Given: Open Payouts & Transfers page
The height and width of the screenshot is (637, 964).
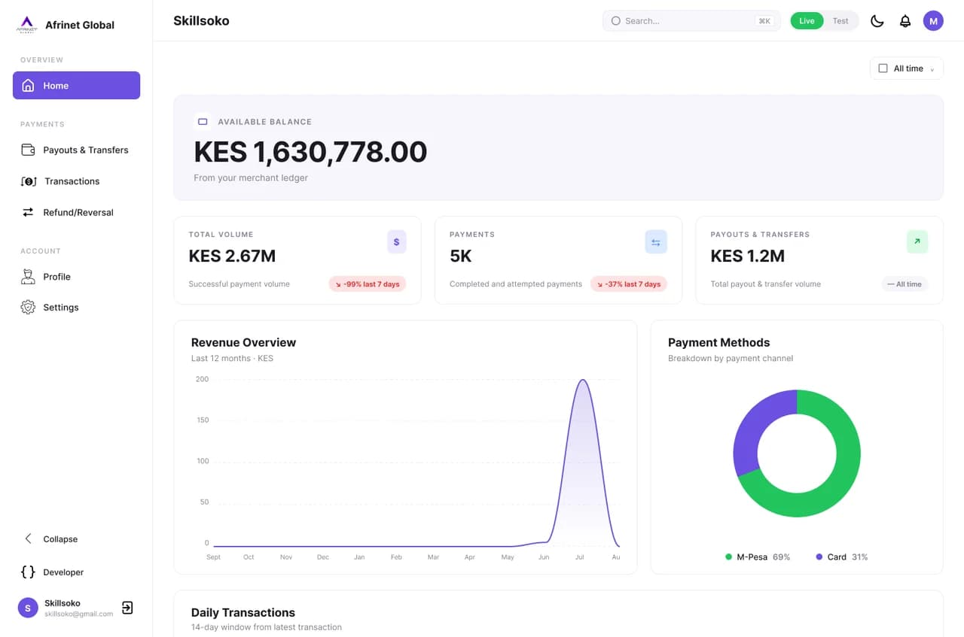Looking at the screenshot, I should pos(76,150).
